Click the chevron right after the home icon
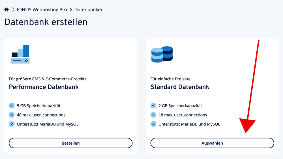Screen dimensions: 283x159 click(x=13, y=10)
